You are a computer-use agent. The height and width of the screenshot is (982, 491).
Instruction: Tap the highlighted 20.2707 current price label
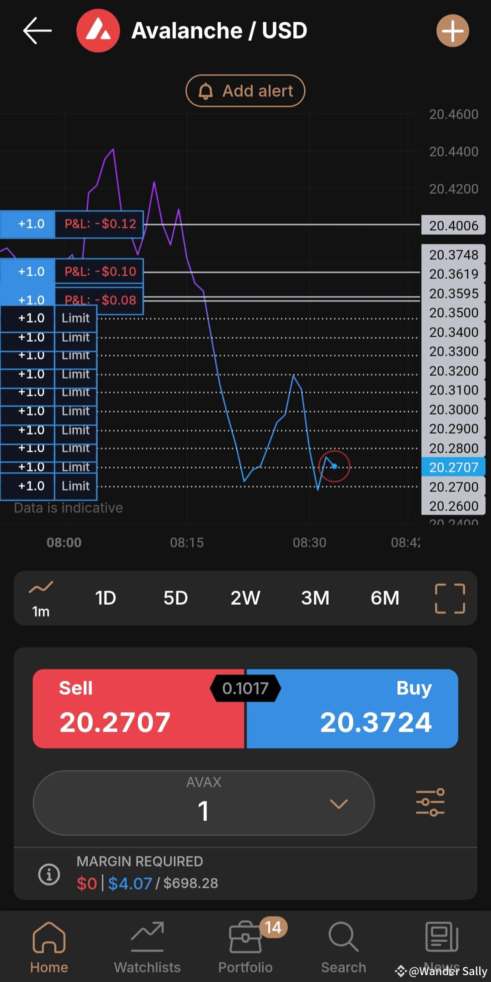[x=453, y=467]
